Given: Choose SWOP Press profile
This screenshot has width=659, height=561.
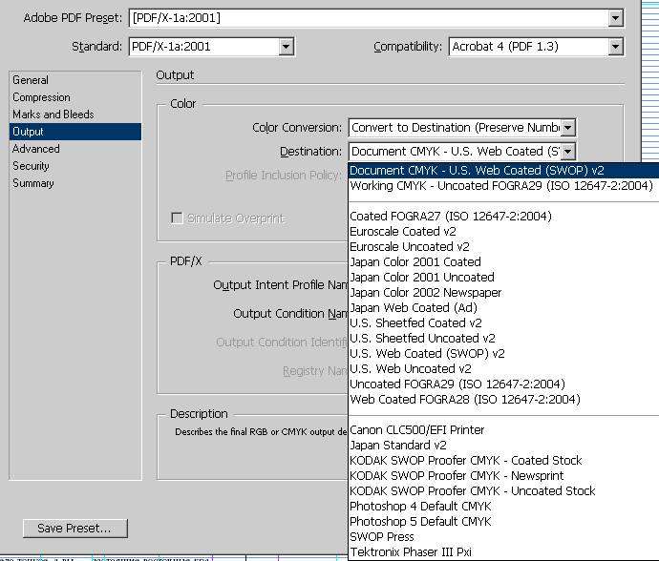Looking at the screenshot, I should (x=503, y=536).
